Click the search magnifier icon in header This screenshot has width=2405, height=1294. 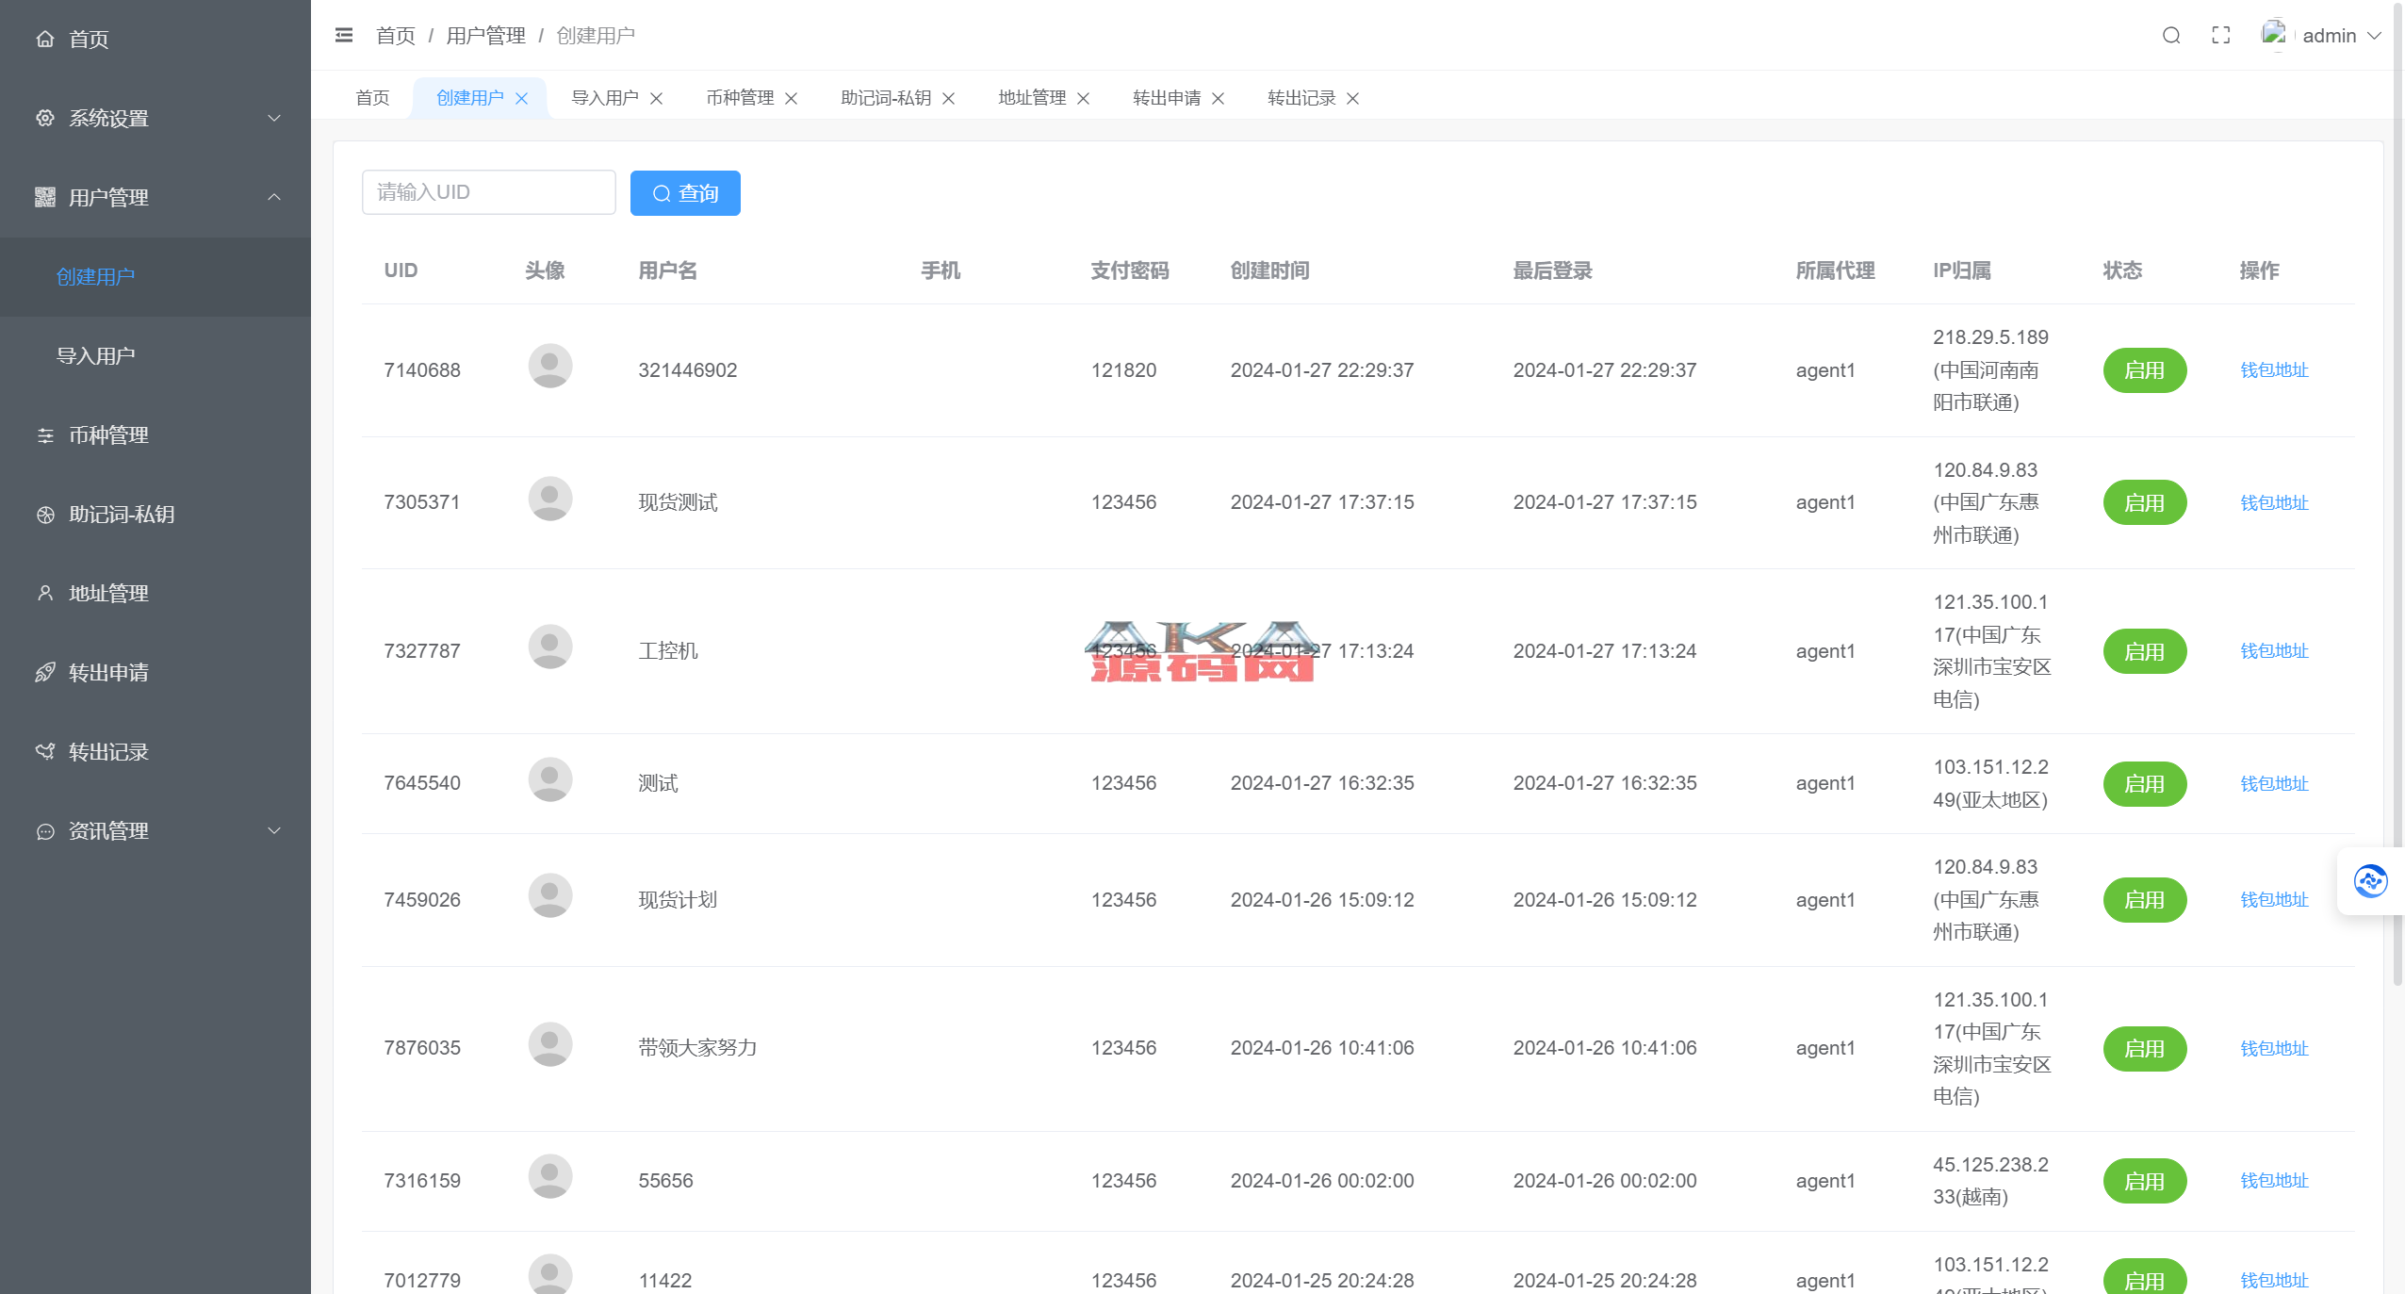coord(2171,36)
